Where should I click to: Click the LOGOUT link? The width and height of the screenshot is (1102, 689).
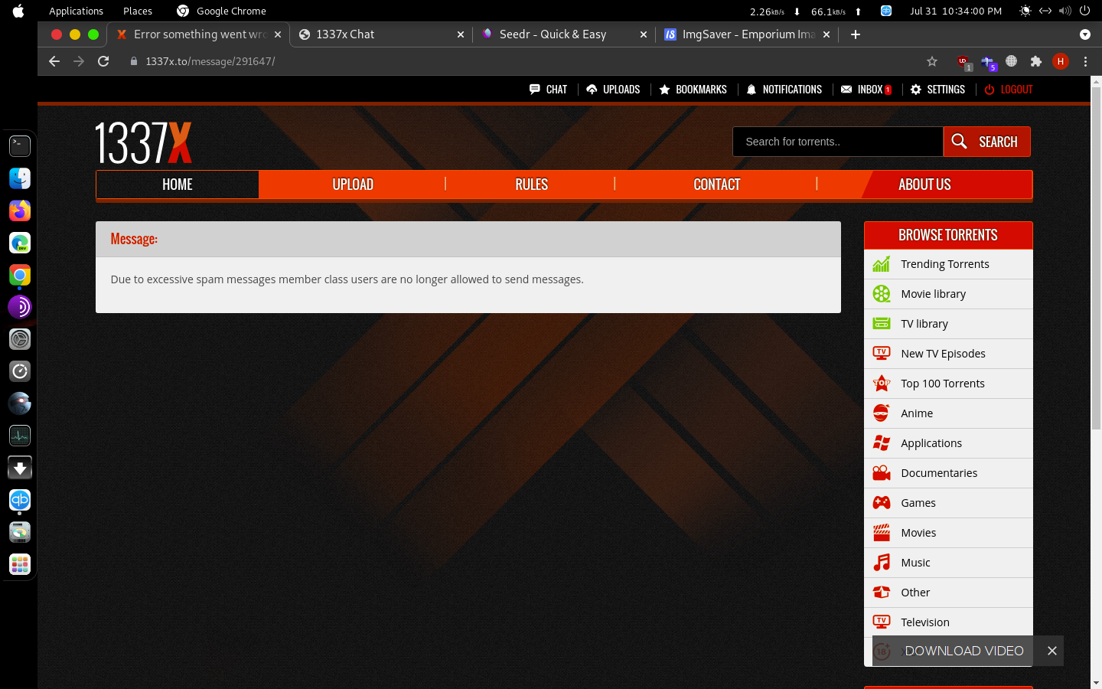[x=1009, y=90]
